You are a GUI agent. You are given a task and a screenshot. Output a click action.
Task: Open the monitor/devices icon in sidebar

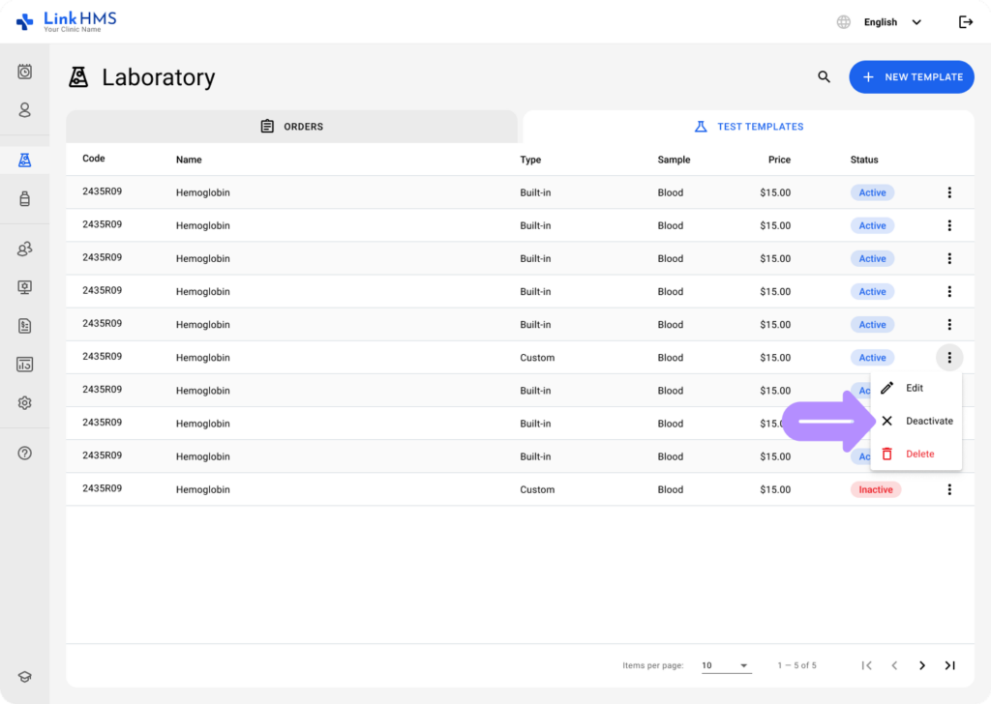(x=23, y=287)
